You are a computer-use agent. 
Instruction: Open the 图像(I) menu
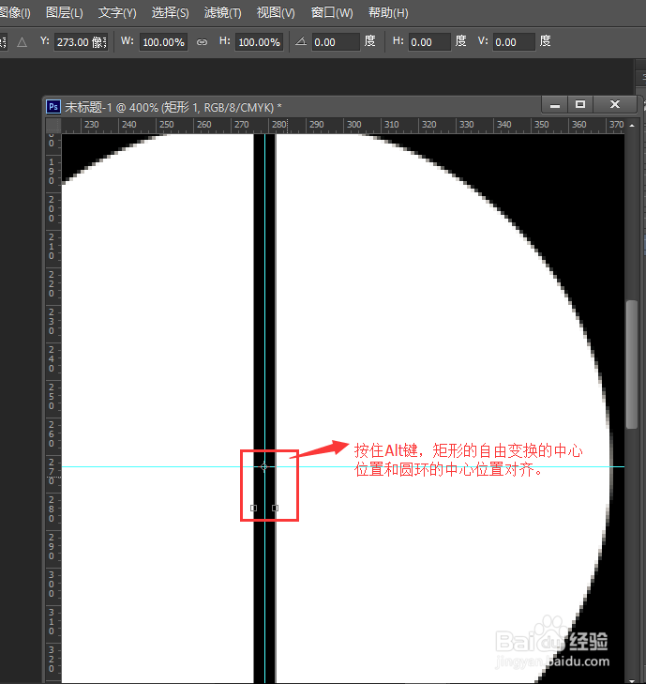(x=15, y=12)
